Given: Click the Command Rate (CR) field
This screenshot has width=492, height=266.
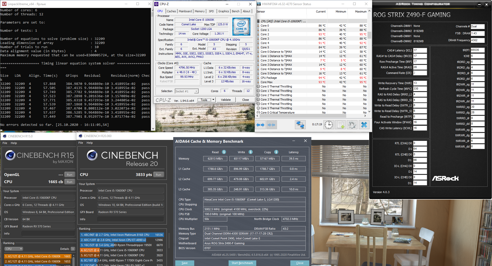Looking at the screenshot, I should point(420,73).
